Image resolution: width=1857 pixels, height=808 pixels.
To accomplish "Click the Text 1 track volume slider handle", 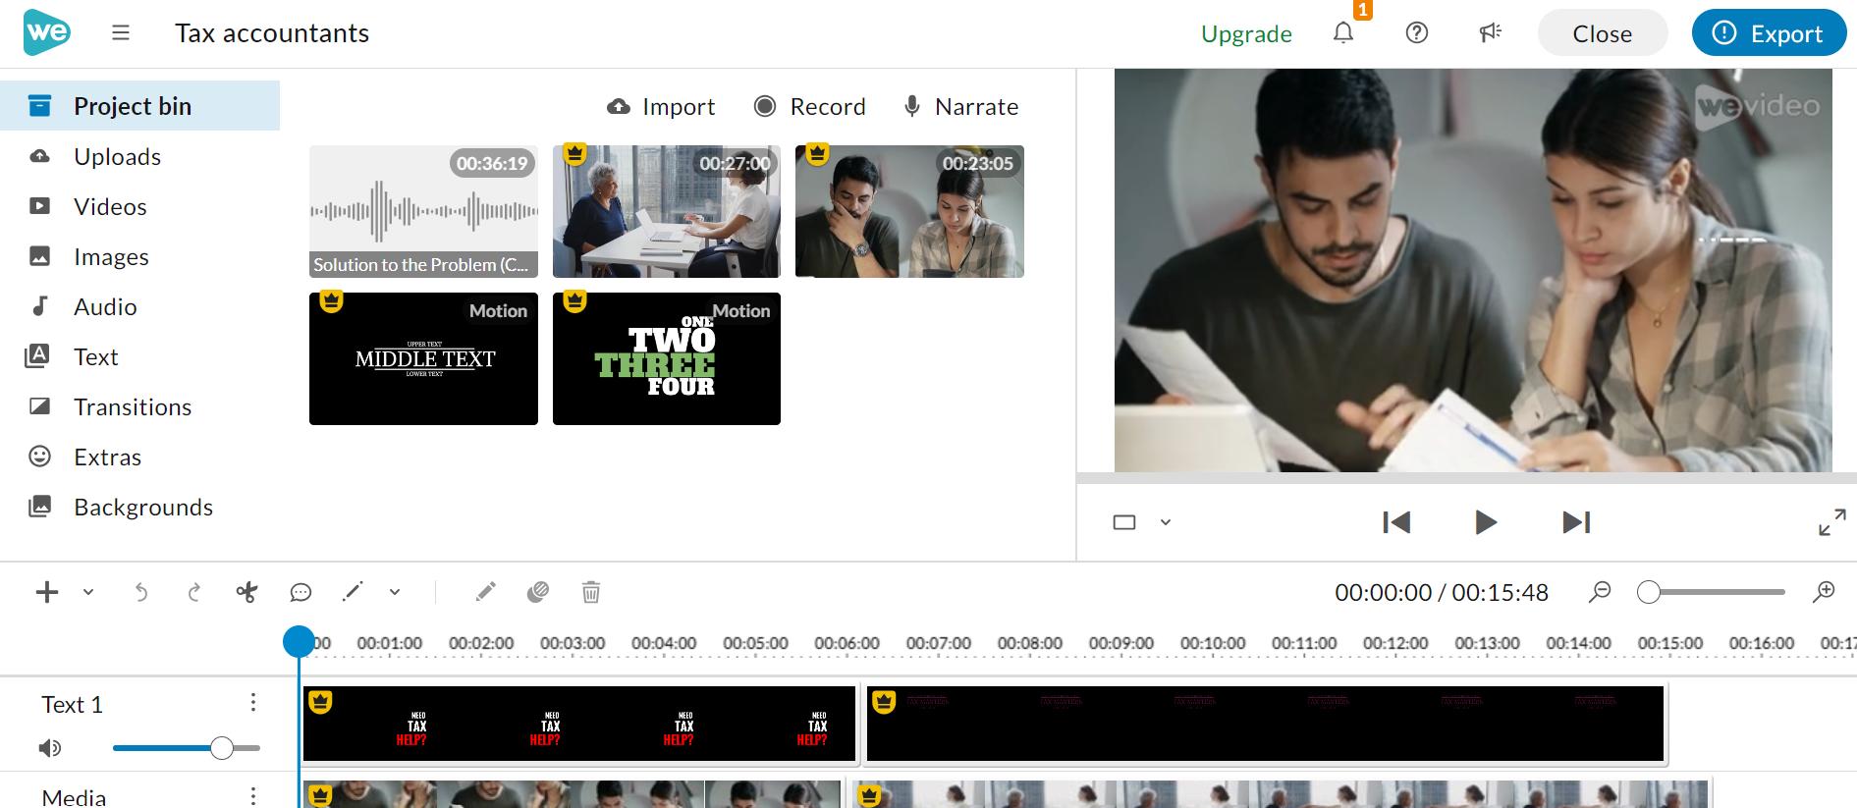I will click(x=222, y=748).
